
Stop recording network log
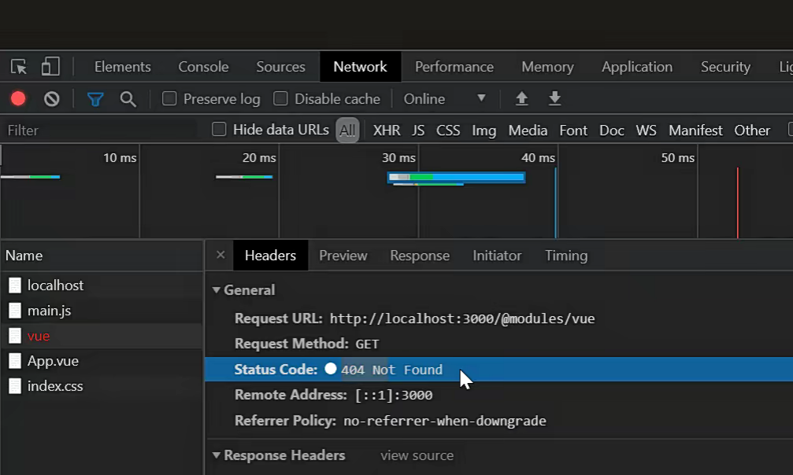(x=18, y=98)
